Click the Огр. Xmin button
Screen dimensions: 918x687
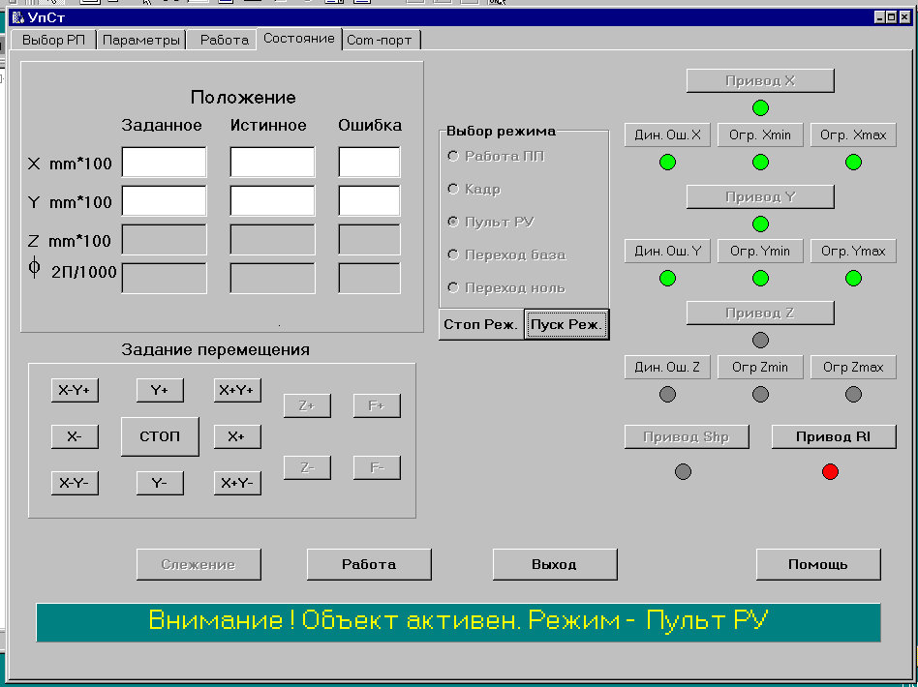[760, 134]
